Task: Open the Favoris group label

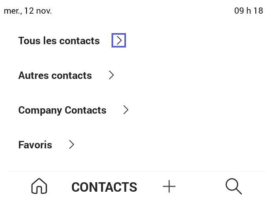Action: [x=35, y=145]
